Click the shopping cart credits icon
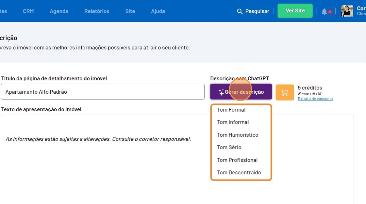Image resolution: width=366 pixels, height=204 pixels. coord(285,92)
